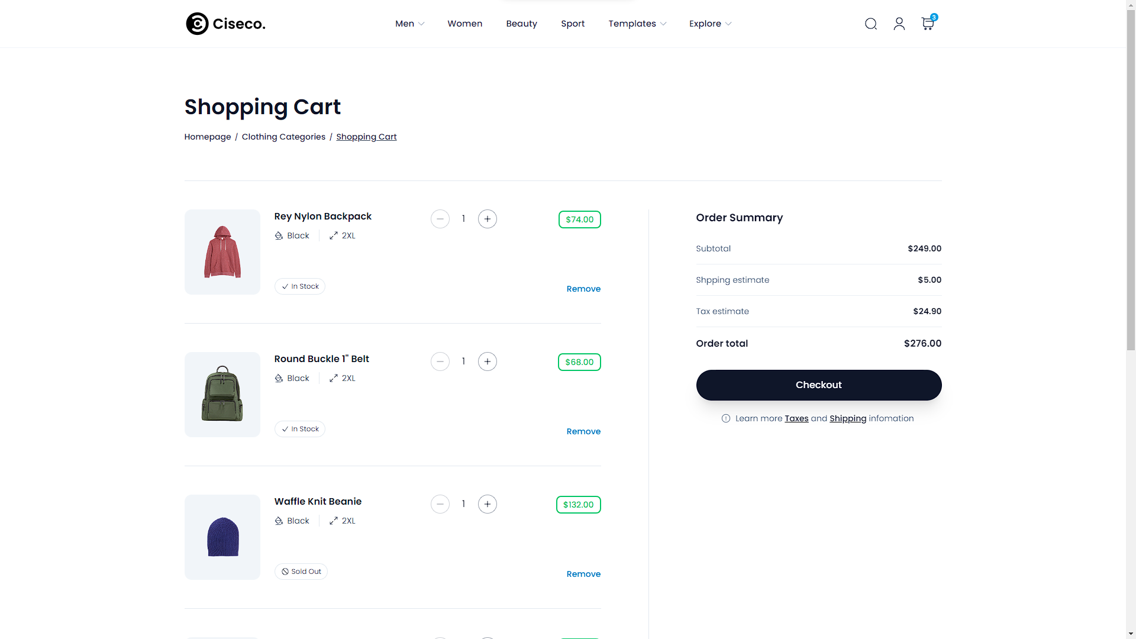This screenshot has height=639, width=1136.
Task: Click the Ciseco logo
Action: 225,24
